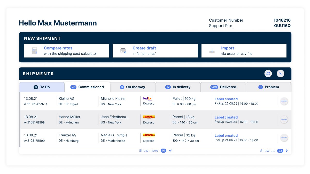Click the Create draft link

(144, 48)
